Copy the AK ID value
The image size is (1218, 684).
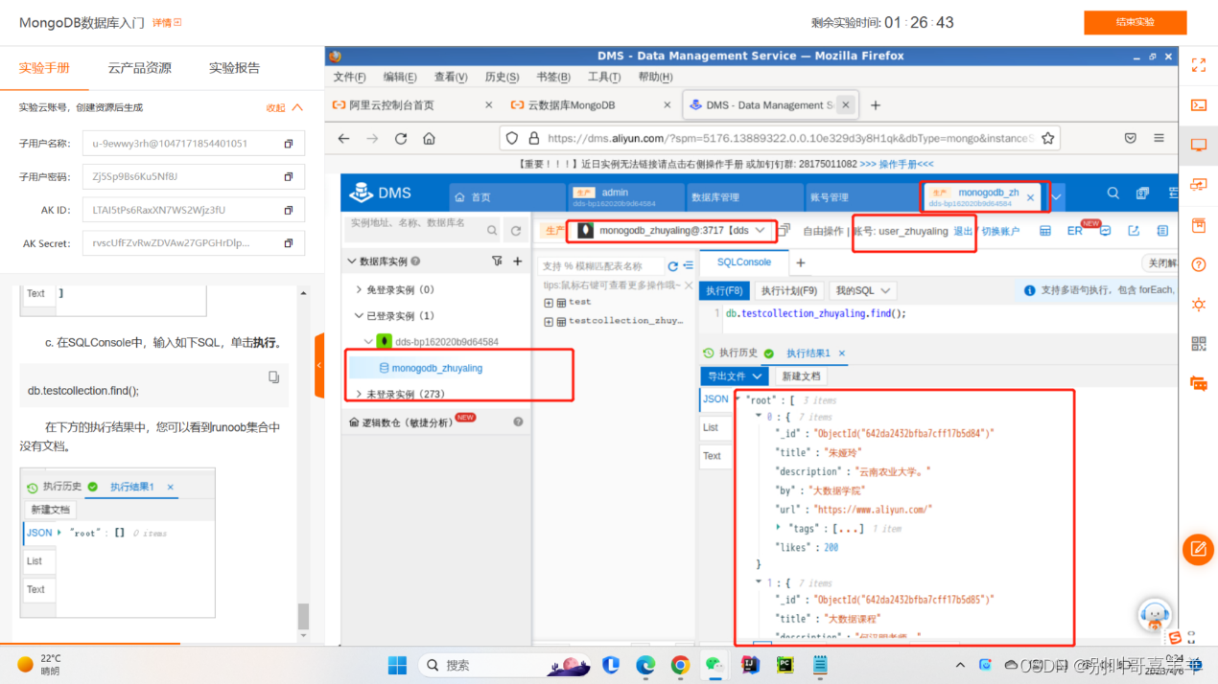[288, 210]
